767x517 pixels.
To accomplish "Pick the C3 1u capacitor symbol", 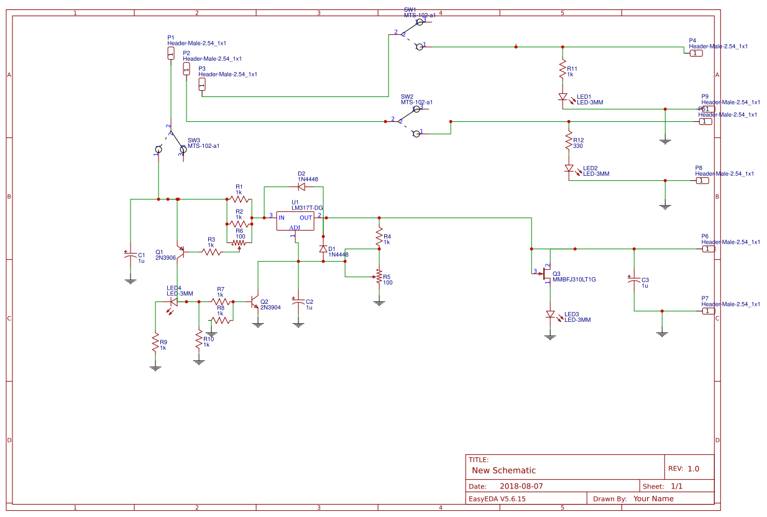I will coord(634,280).
